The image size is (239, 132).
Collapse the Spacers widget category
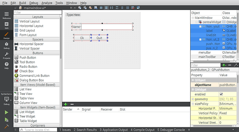coord(16,39)
